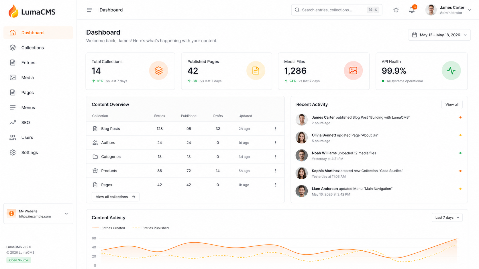This screenshot has width=479, height=269.
Task: Click Sophia Martinez's avatar in activity
Action: [302, 173]
